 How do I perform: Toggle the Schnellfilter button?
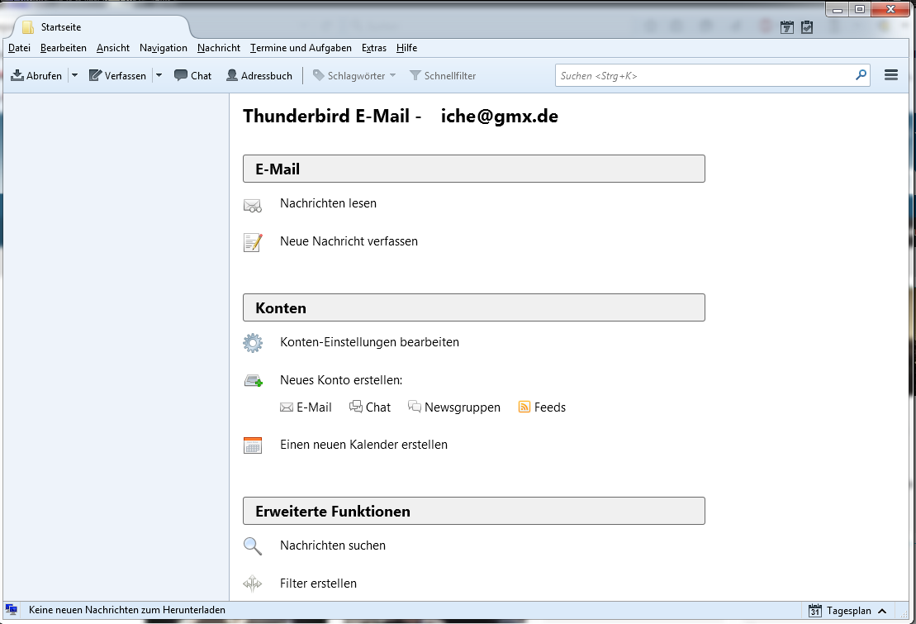point(443,75)
